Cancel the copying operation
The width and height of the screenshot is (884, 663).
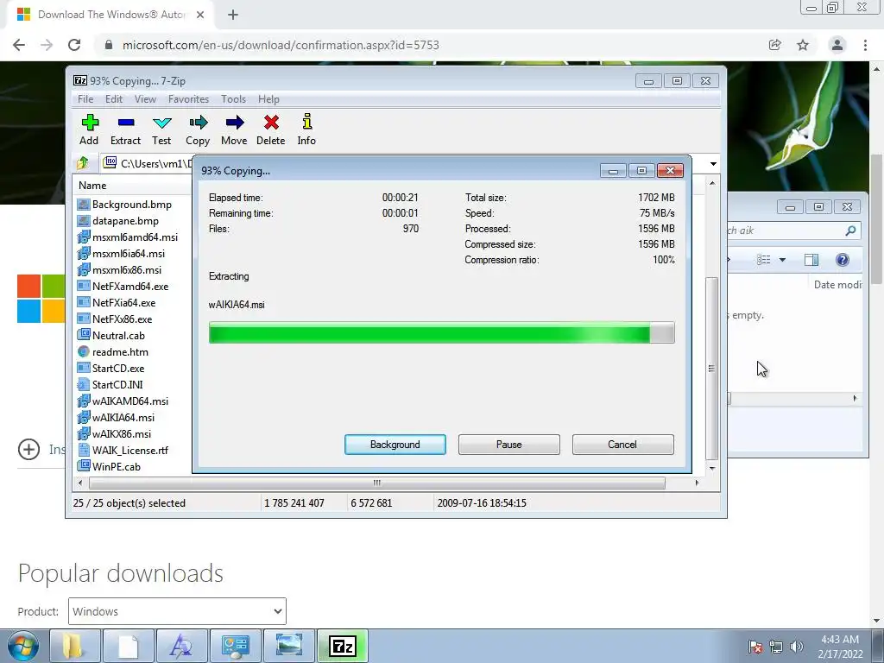(622, 445)
